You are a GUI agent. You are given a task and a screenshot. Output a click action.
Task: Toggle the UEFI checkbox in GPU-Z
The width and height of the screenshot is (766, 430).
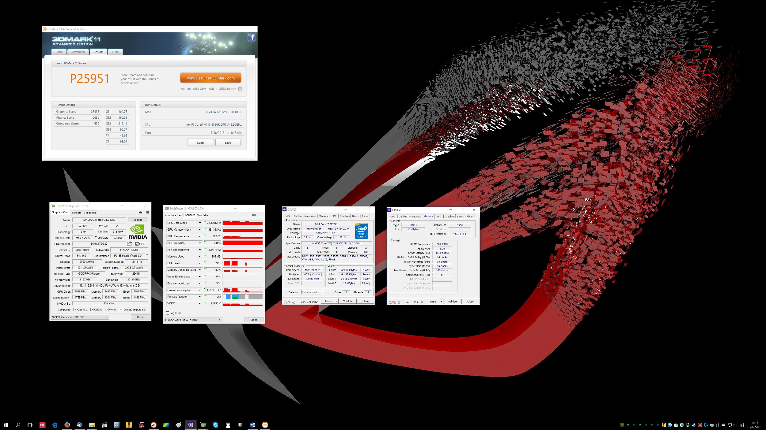click(x=137, y=244)
